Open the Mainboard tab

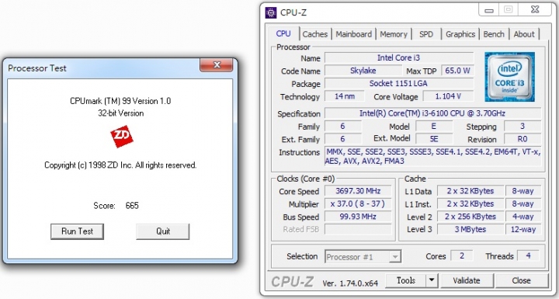coord(354,34)
